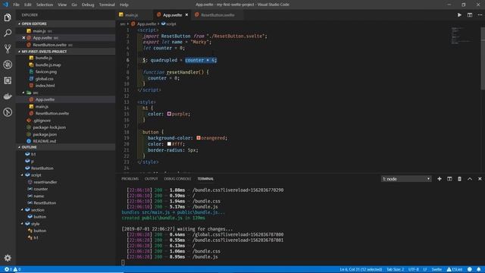Image resolution: width=485 pixels, height=273 pixels.
Task: Click the ESLint status item
Action: click(x=455, y=269)
